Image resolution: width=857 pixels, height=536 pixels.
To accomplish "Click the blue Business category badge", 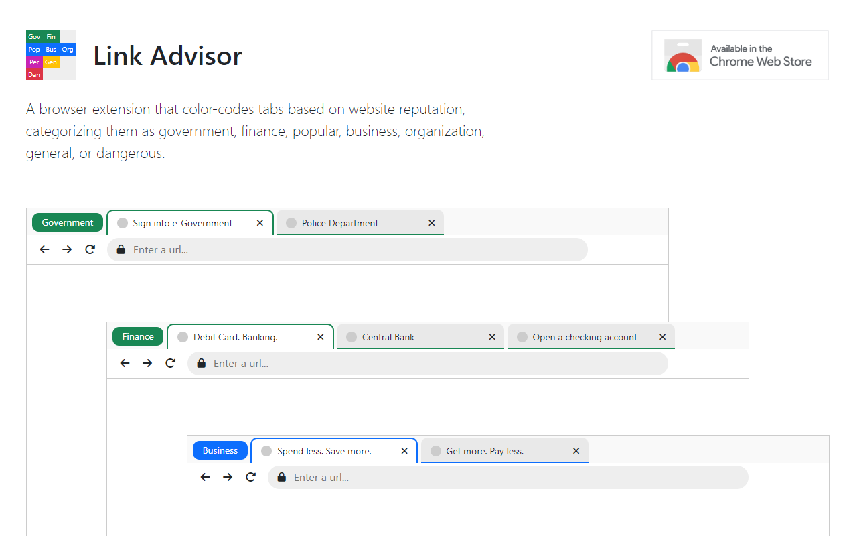I will click(x=220, y=451).
